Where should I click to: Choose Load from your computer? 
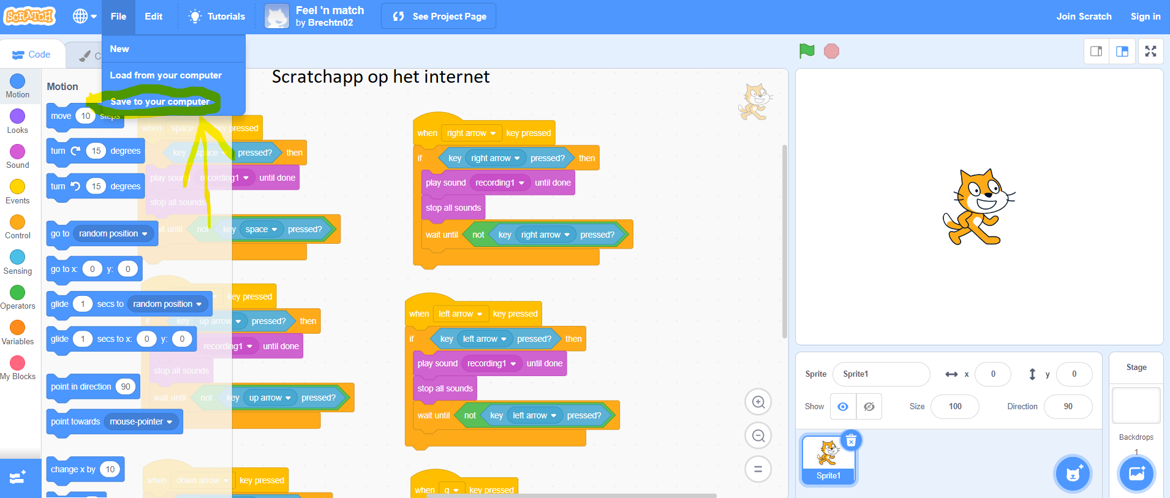pyautogui.click(x=173, y=75)
